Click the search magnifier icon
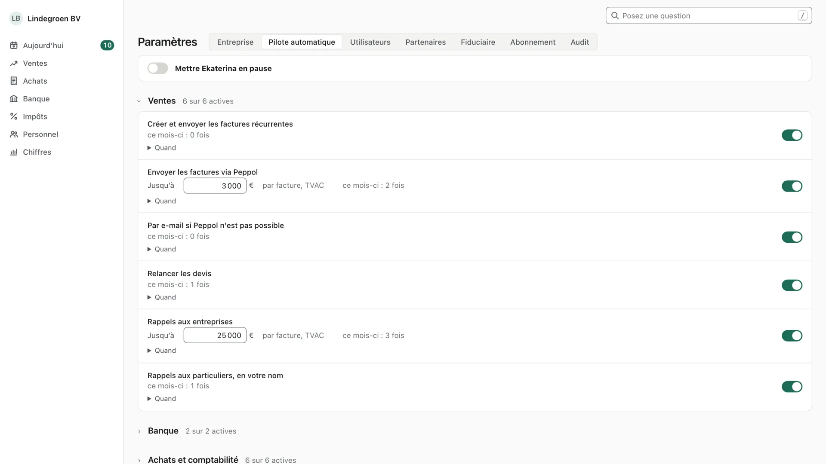This screenshot has width=826, height=464. (615, 15)
